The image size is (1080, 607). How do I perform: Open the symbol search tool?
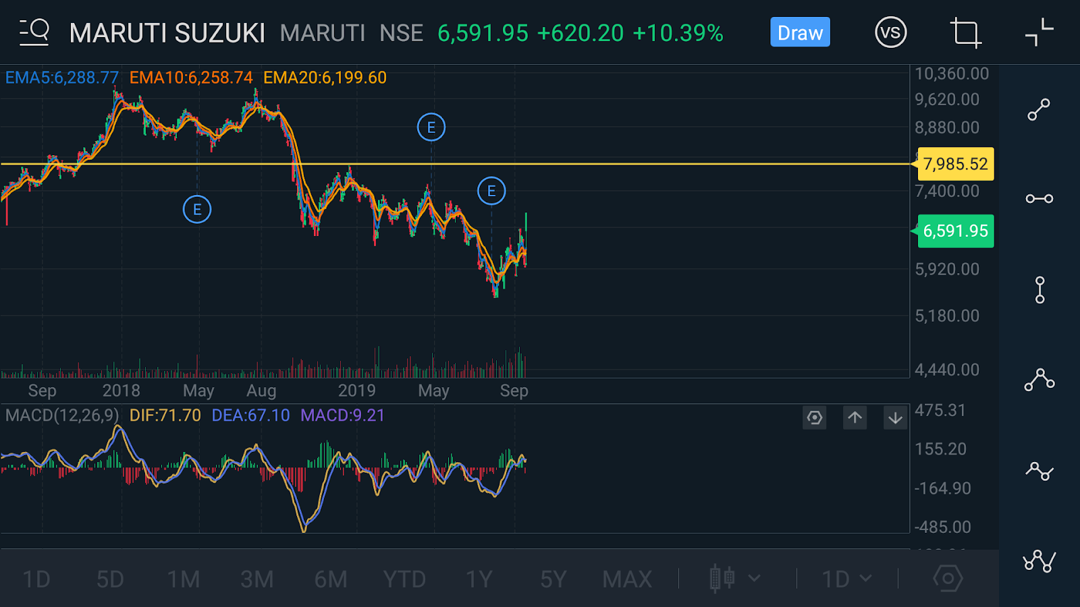(32, 32)
